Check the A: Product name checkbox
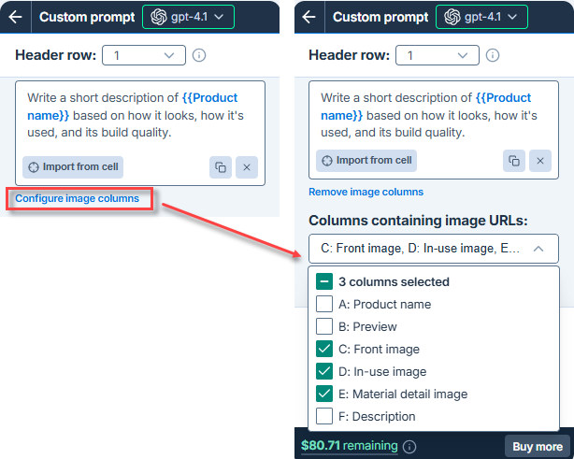Image resolution: width=574 pixels, height=459 pixels. coord(324,304)
